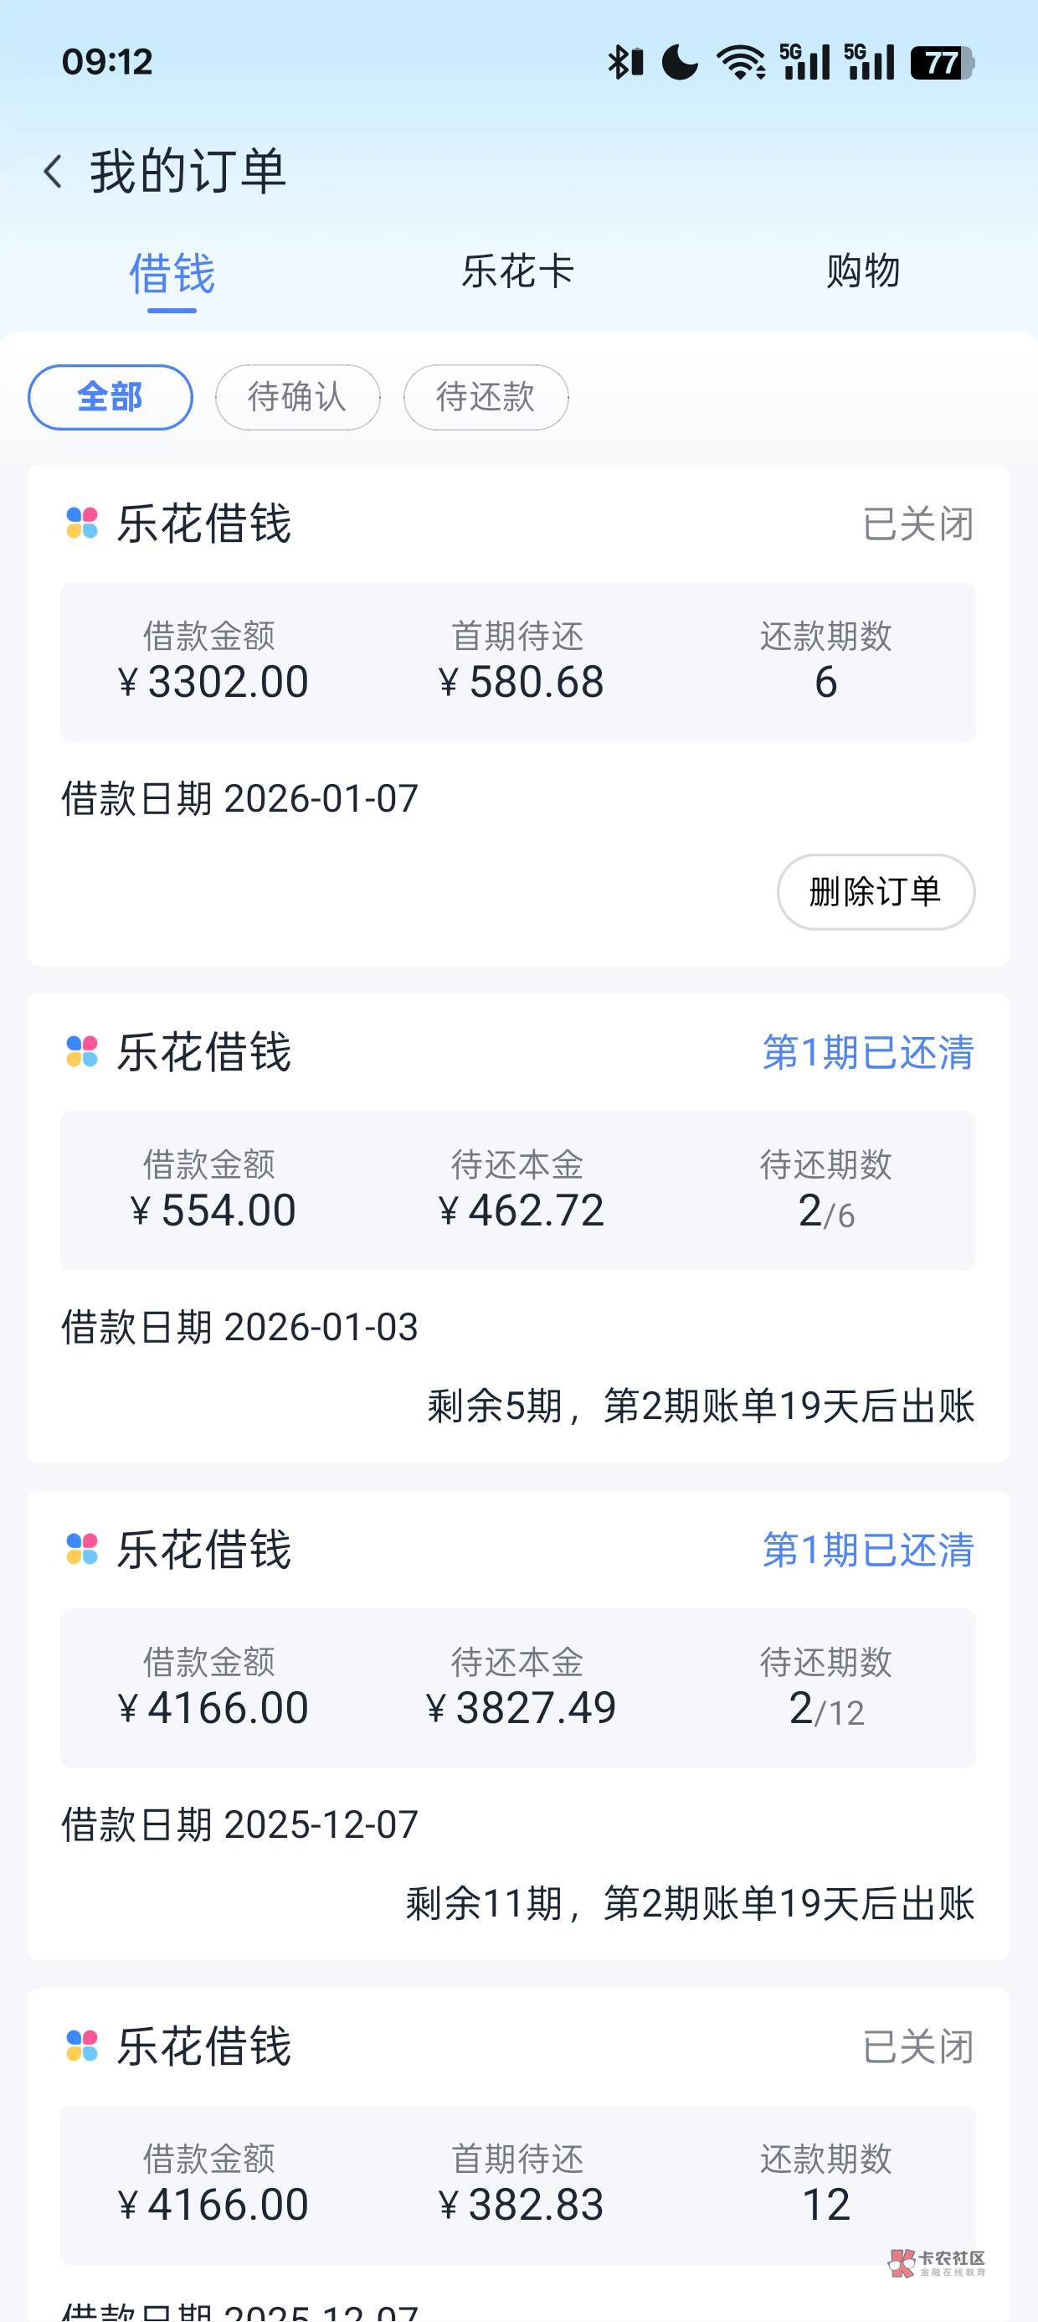Tap the 乐花借钱 logo on the 3302.00 order
This screenshot has width=1038, height=2322.
pos(82,523)
